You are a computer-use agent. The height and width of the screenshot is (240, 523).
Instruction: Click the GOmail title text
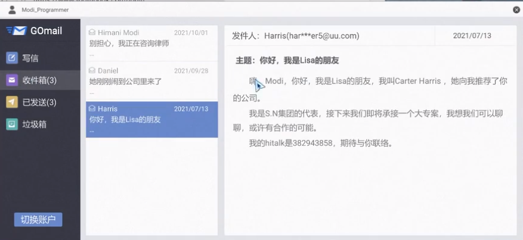[46, 31]
